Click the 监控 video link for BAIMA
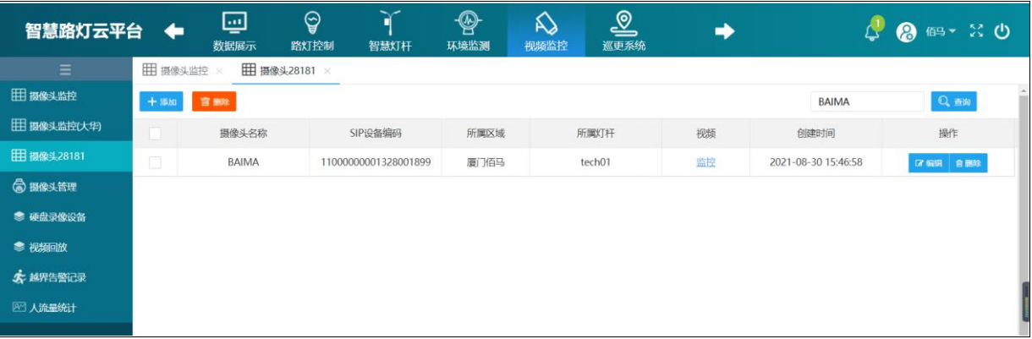Screen dimensions: 1032x339 click(705, 162)
